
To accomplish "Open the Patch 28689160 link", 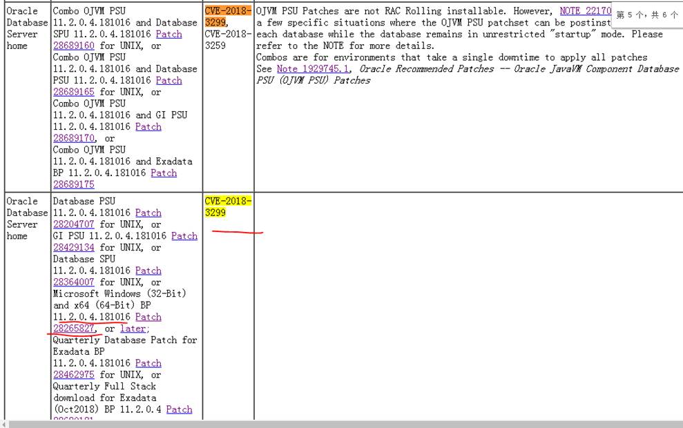I will 74,46.
